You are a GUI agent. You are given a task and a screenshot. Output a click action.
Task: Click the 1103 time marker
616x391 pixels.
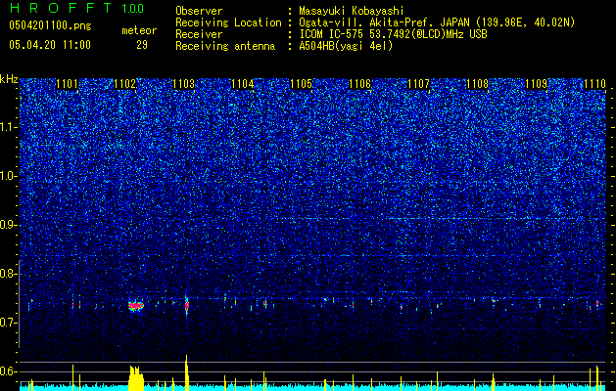pyautogui.click(x=183, y=84)
